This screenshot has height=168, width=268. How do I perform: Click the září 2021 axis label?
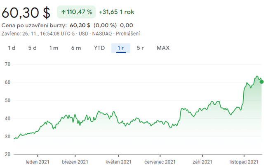(202, 162)
